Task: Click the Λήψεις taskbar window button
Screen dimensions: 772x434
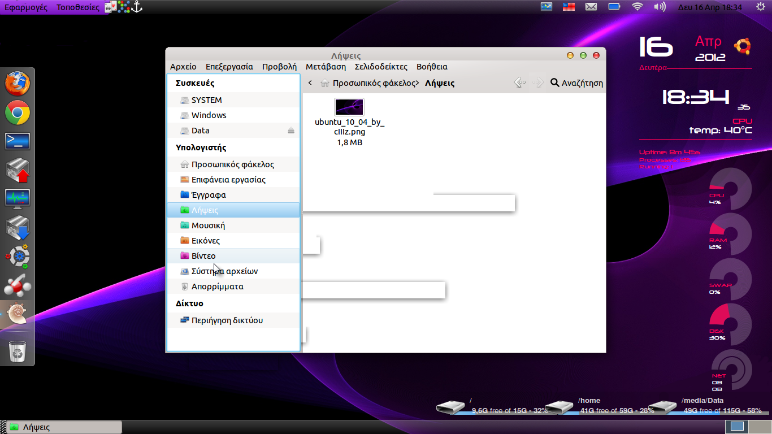Action: point(63,427)
